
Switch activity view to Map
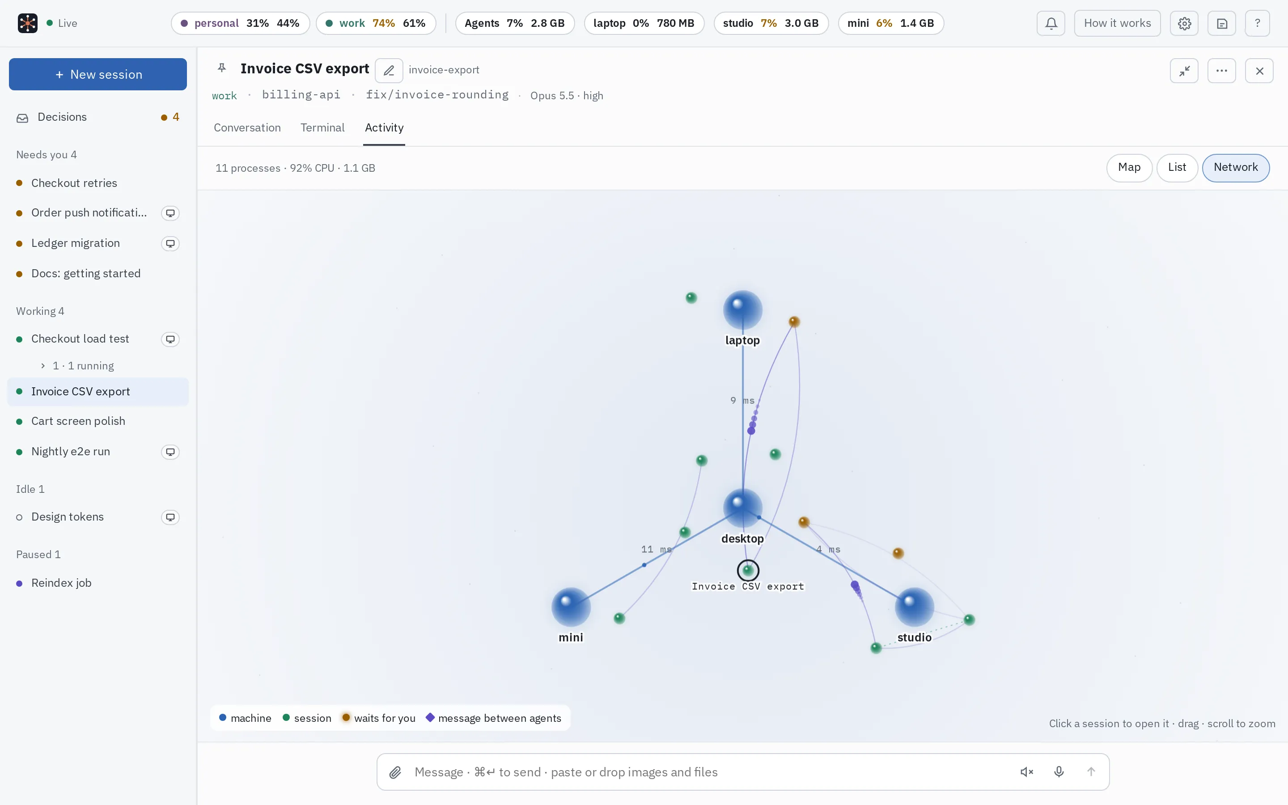[x=1129, y=168]
